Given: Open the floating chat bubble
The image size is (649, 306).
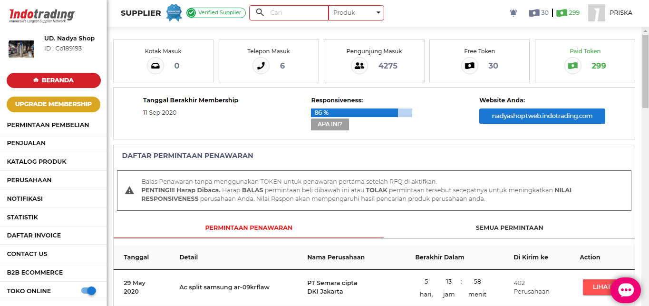Looking at the screenshot, I should coord(626,290).
